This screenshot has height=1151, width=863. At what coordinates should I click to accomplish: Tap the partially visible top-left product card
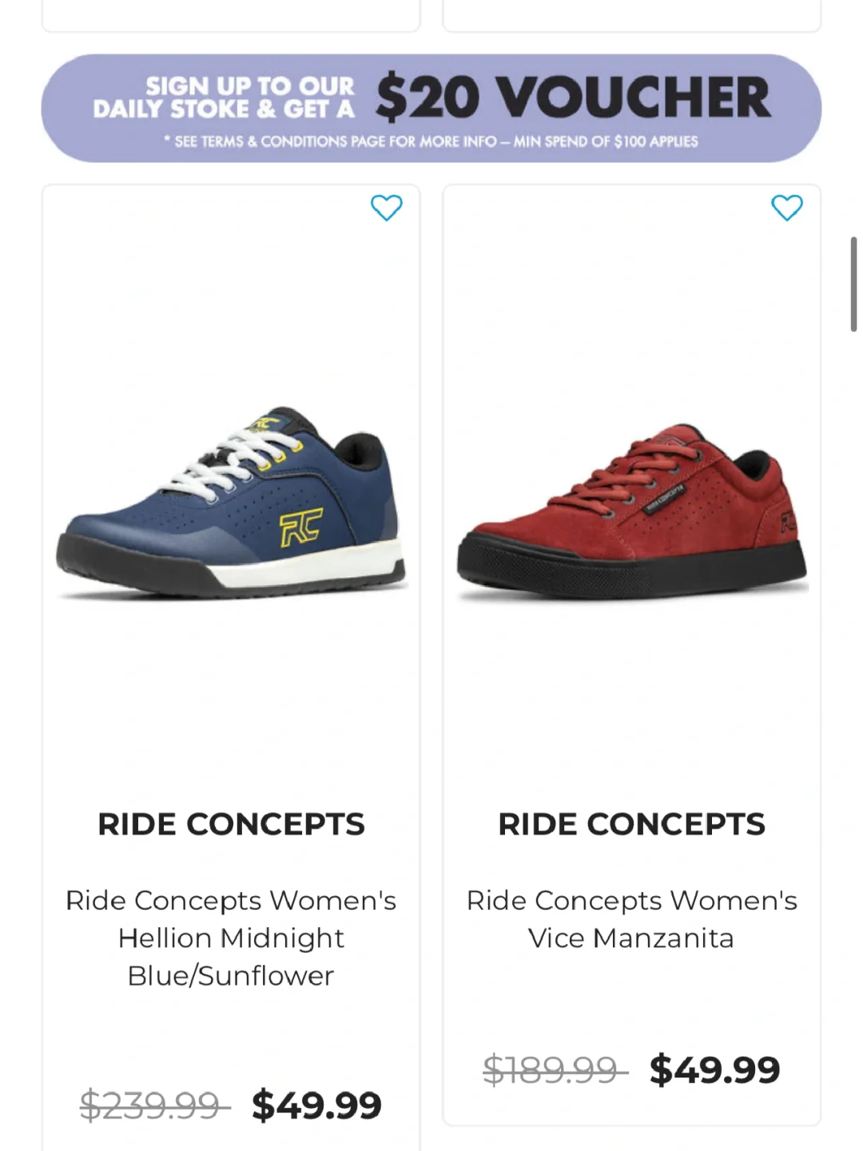[x=231, y=16]
